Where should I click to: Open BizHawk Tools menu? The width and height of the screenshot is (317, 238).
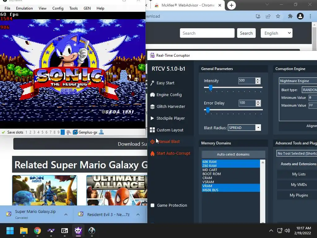[73, 8]
